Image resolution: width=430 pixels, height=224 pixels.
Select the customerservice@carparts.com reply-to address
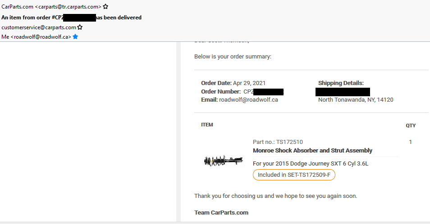[39, 27]
